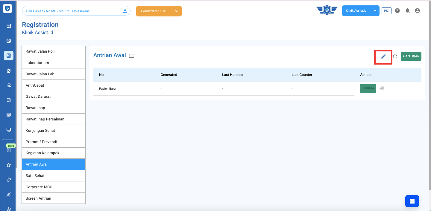Open the chat widget button

412,201
